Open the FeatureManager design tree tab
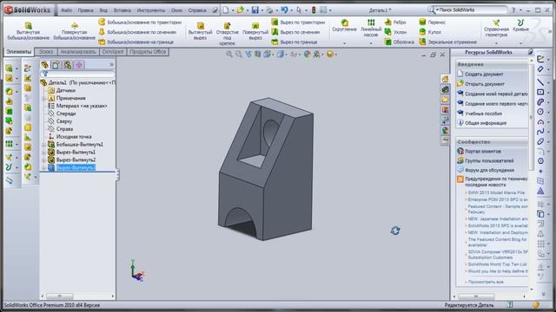Screen dimensions: 556x312 coord(44,65)
